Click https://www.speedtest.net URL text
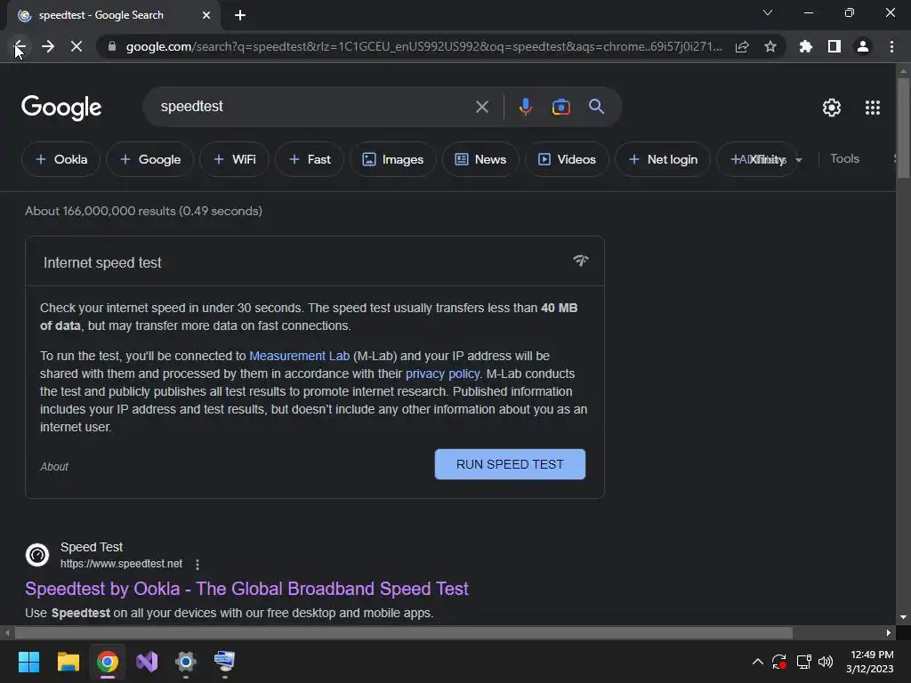 121,563
